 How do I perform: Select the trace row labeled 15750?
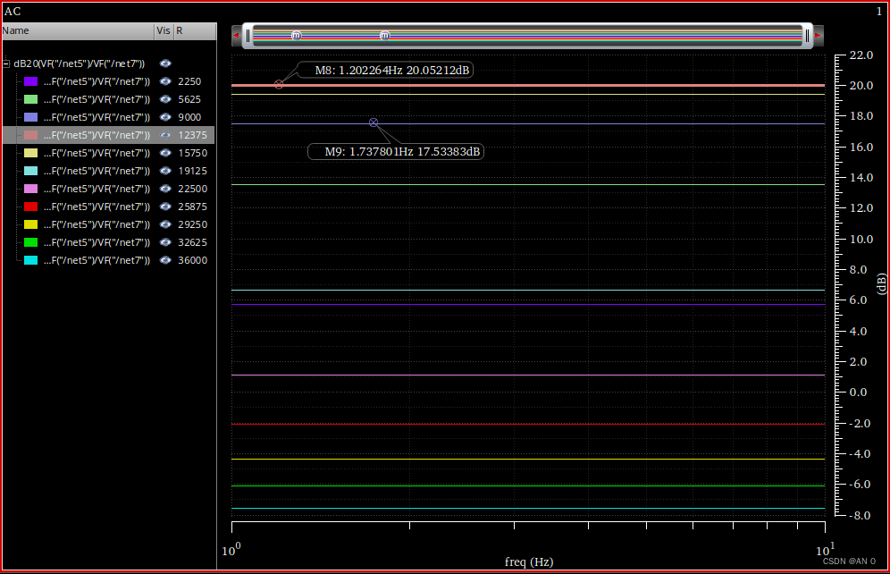click(108, 153)
